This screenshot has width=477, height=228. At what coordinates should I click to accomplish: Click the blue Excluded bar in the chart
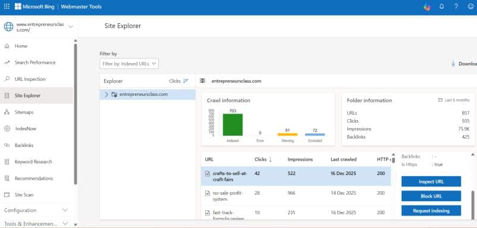point(315,135)
